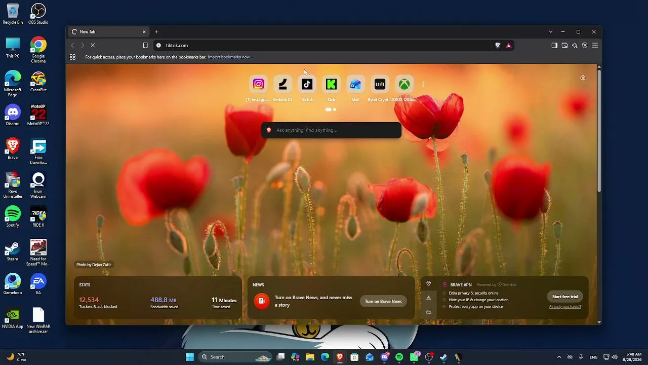Bookmark this page with the bookmark icon

click(x=145, y=45)
